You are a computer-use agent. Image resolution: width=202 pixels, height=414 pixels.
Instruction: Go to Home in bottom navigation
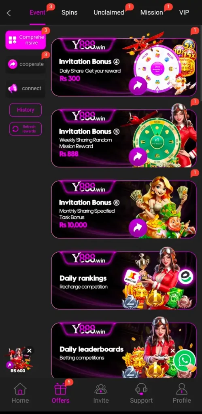20,393
